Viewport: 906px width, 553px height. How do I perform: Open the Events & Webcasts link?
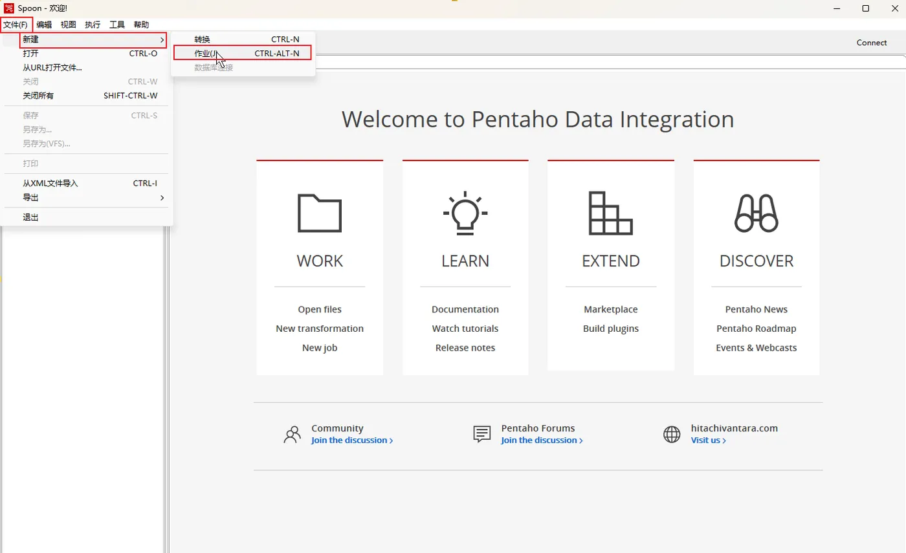[757, 347]
